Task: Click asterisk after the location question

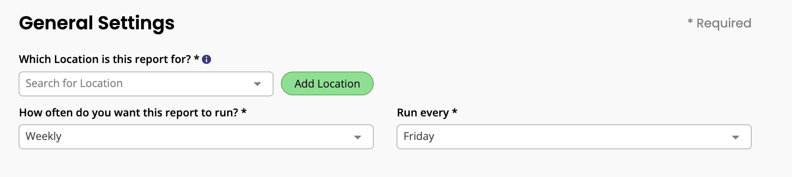Action: point(197,58)
